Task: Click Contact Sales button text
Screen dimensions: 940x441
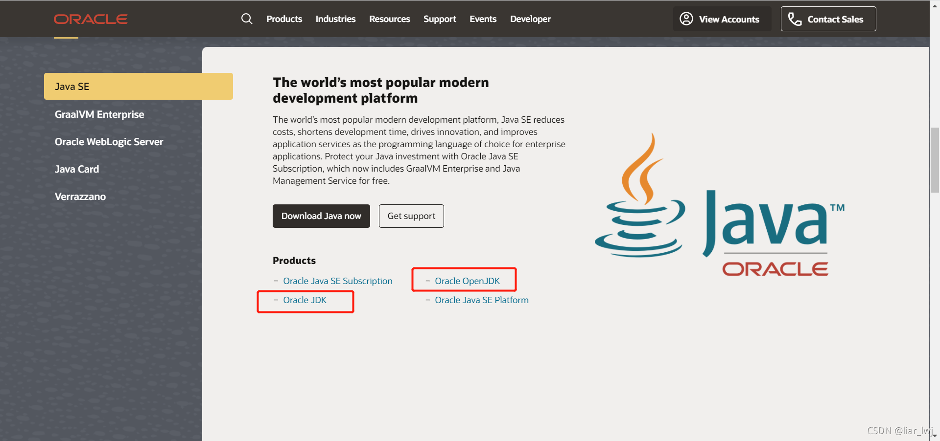Action: (x=835, y=20)
